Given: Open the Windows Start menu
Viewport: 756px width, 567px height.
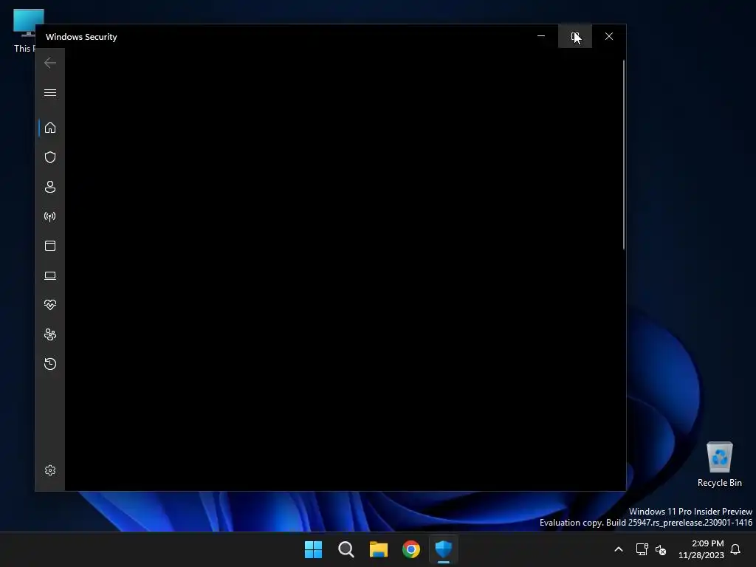Looking at the screenshot, I should (x=313, y=549).
